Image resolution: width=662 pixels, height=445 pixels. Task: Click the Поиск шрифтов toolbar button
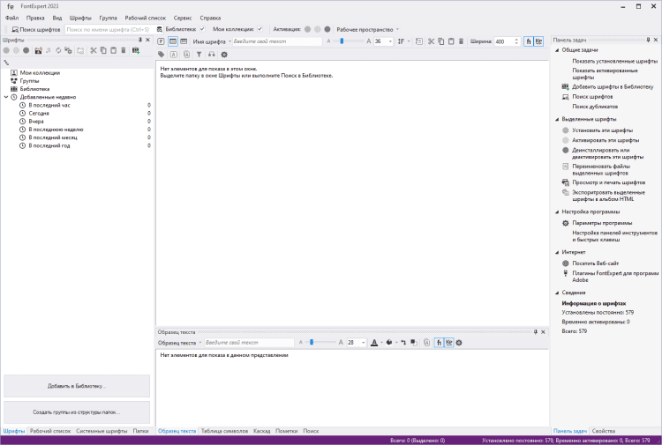coord(36,29)
